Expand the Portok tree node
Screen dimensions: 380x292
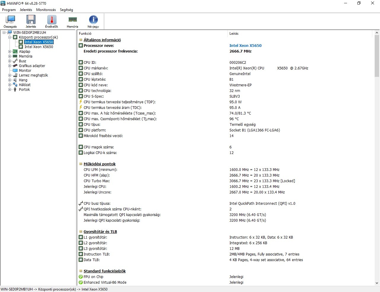(x=9, y=89)
